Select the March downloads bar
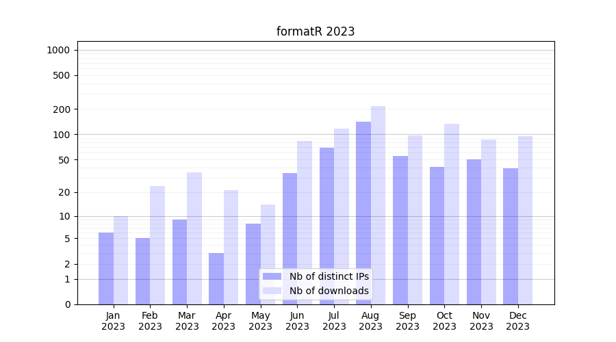 click(194, 238)
